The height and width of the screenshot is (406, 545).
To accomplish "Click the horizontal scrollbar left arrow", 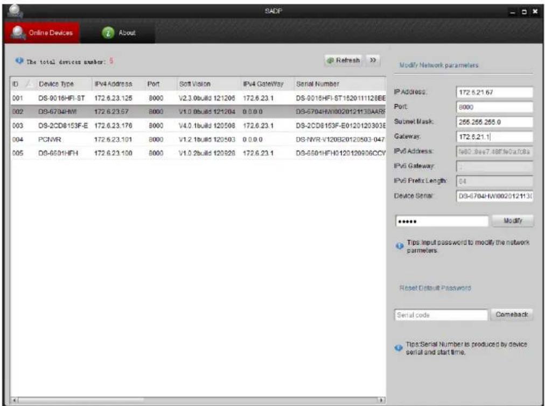I will click(x=14, y=400).
